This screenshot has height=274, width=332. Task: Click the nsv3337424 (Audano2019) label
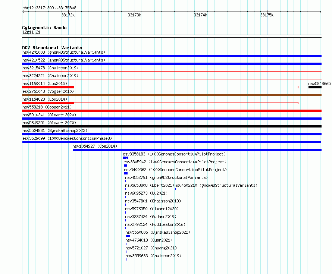(151, 217)
